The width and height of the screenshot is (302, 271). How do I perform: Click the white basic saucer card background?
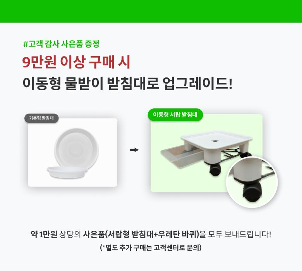point(73,153)
